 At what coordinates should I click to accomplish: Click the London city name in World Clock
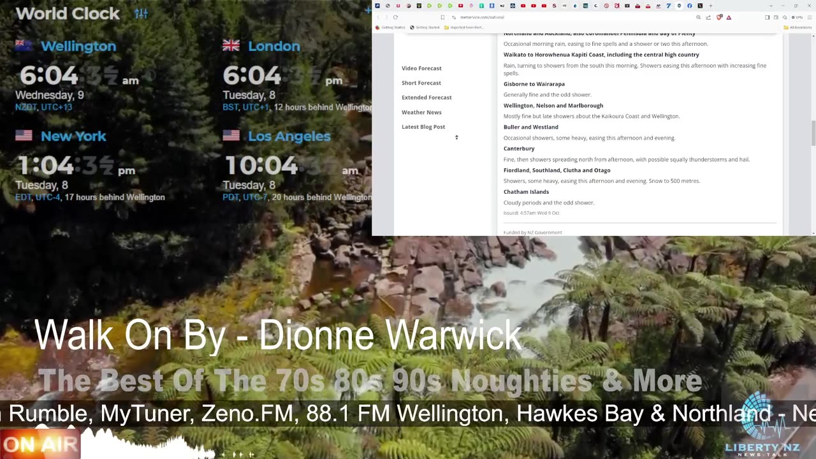point(274,46)
